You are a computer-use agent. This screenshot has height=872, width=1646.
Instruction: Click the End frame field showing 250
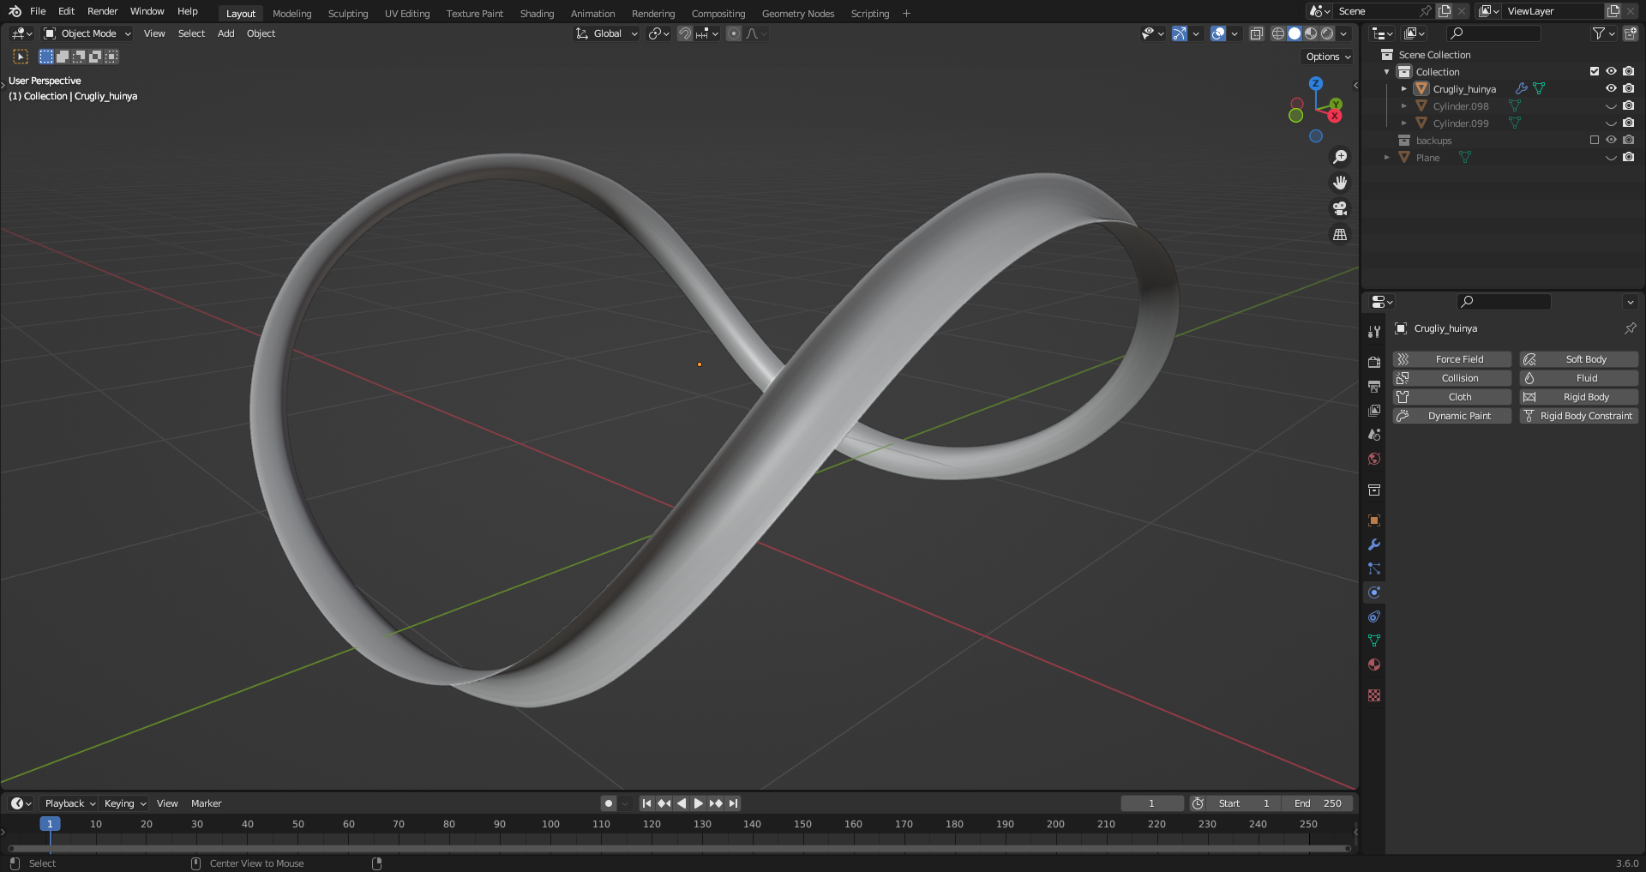pyautogui.click(x=1318, y=803)
